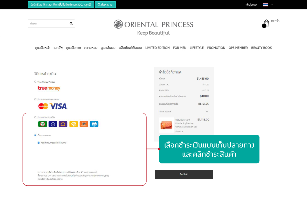Click the VISA logo
307x204 pixels.
tap(59, 106)
